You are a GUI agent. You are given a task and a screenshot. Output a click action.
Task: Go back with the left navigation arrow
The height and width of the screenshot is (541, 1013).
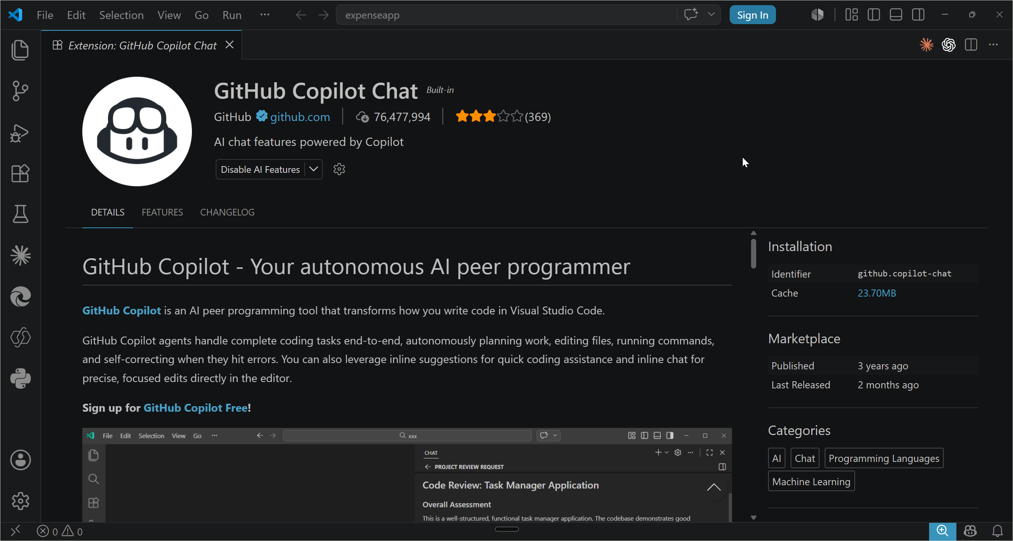tap(301, 15)
